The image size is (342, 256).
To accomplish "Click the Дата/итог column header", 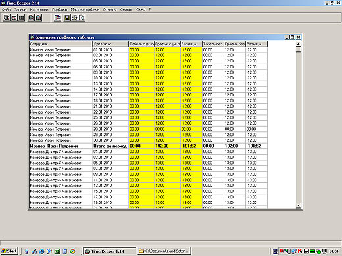I will (x=110, y=44).
